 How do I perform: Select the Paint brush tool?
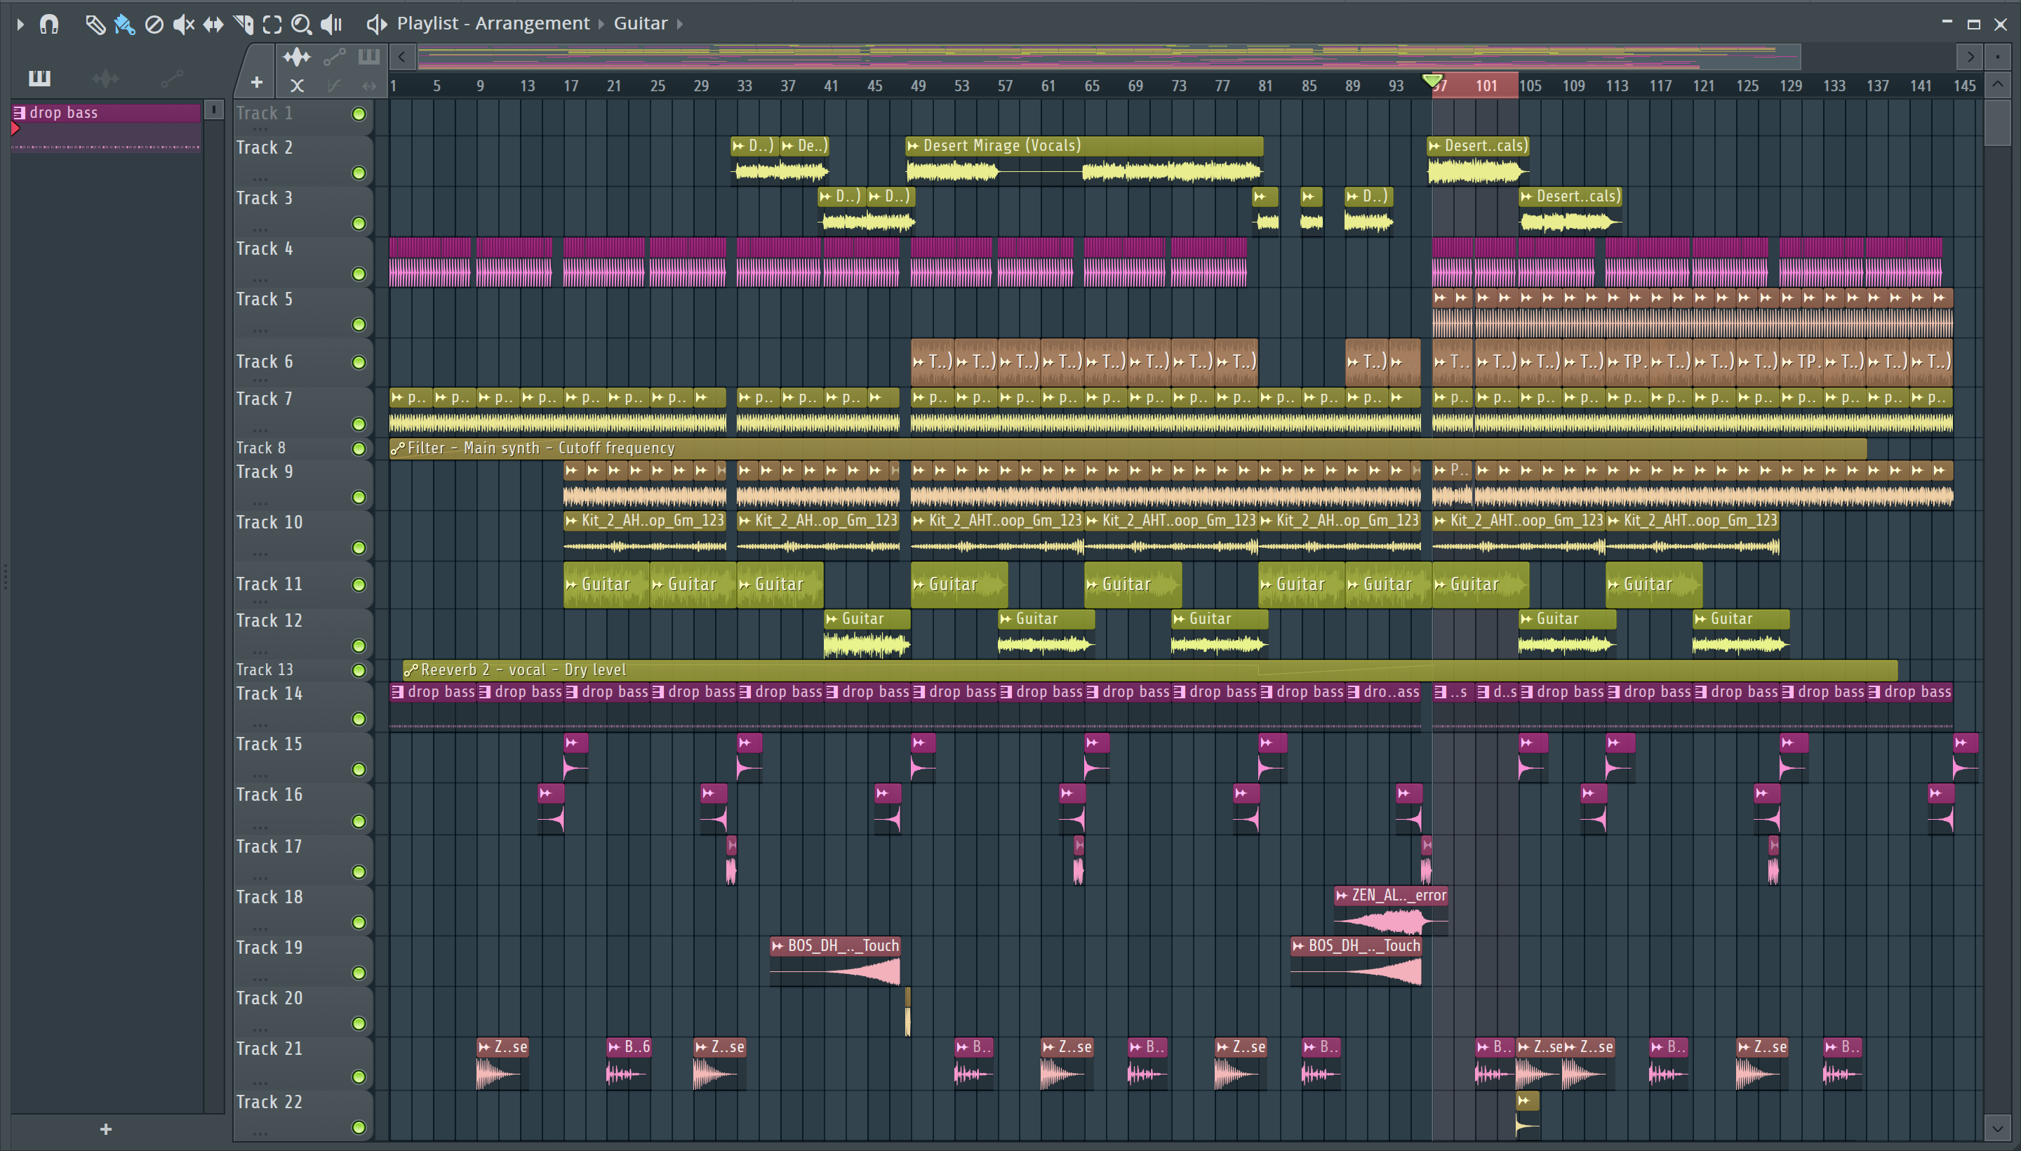124,25
